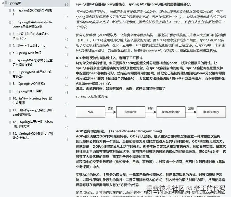Click the BeanDefinition box in the diagram

click(171, 112)
